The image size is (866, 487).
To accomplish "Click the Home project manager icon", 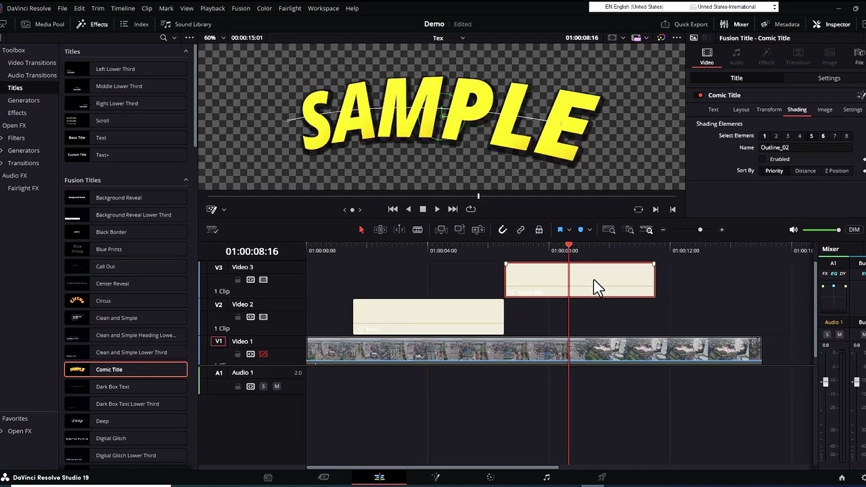I will point(842,478).
